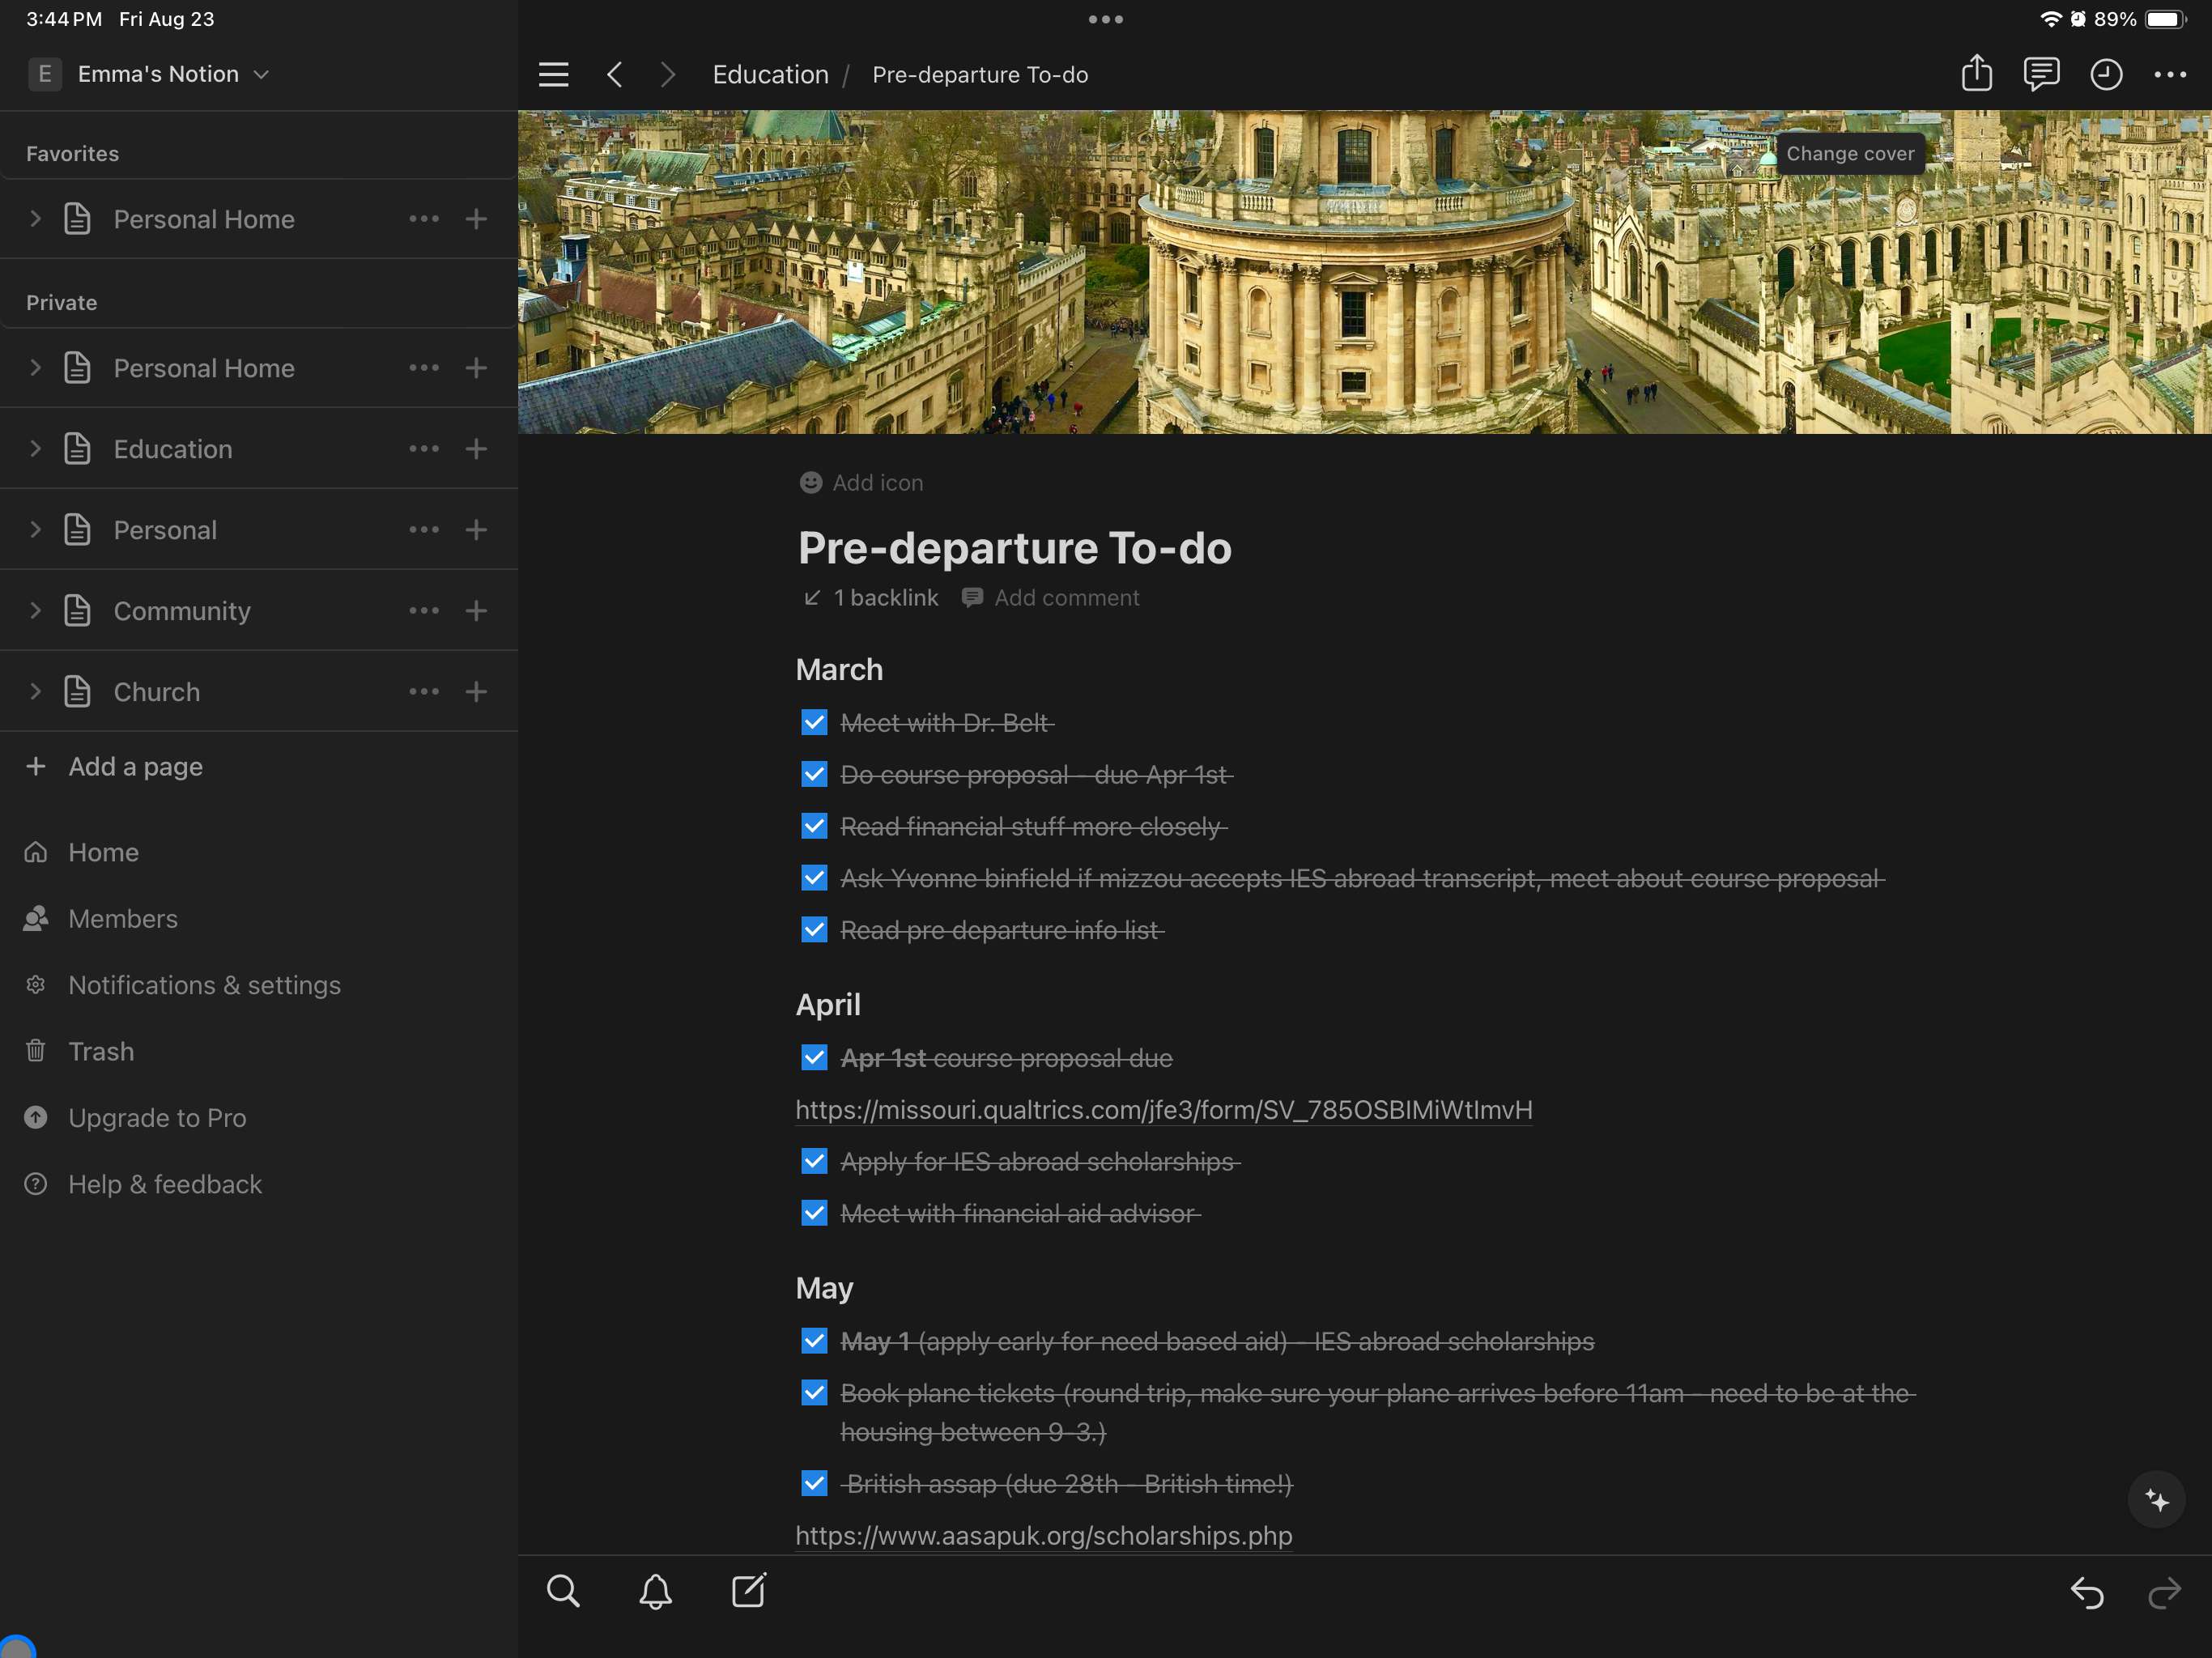Create new page with compose icon

tap(748, 1590)
